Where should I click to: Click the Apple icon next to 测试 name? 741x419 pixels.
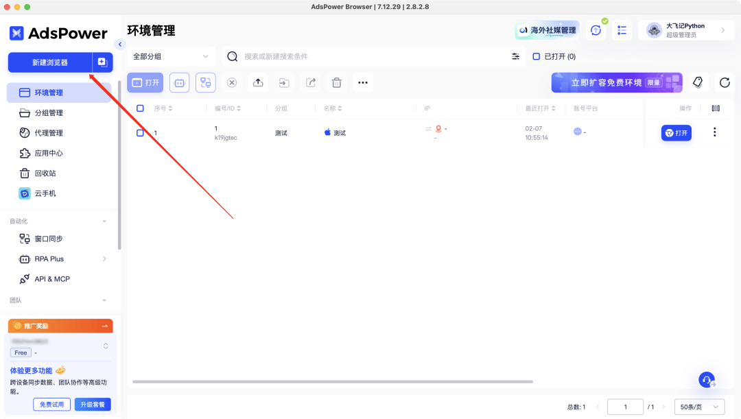(327, 132)
